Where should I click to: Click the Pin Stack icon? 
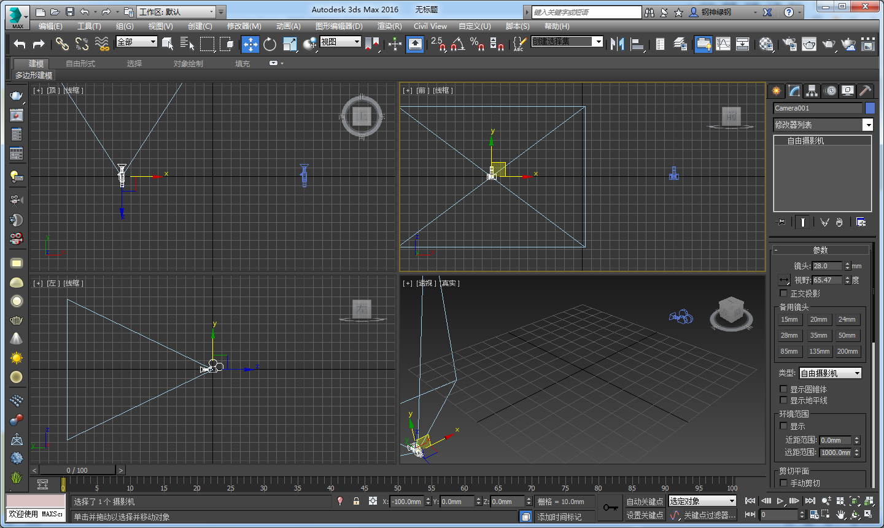click(x=780, y=222)
